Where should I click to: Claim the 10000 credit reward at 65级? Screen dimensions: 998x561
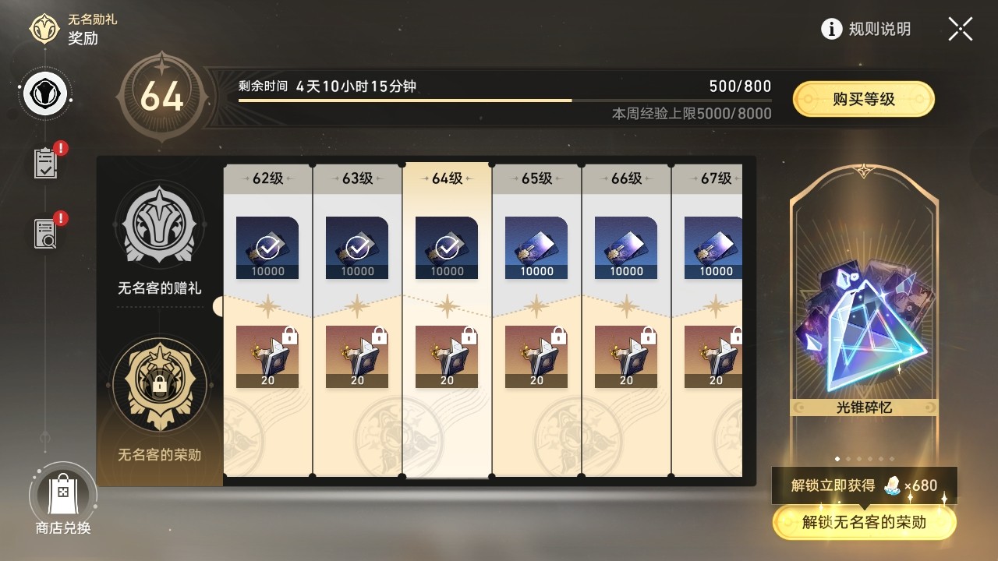pos(536,248)
